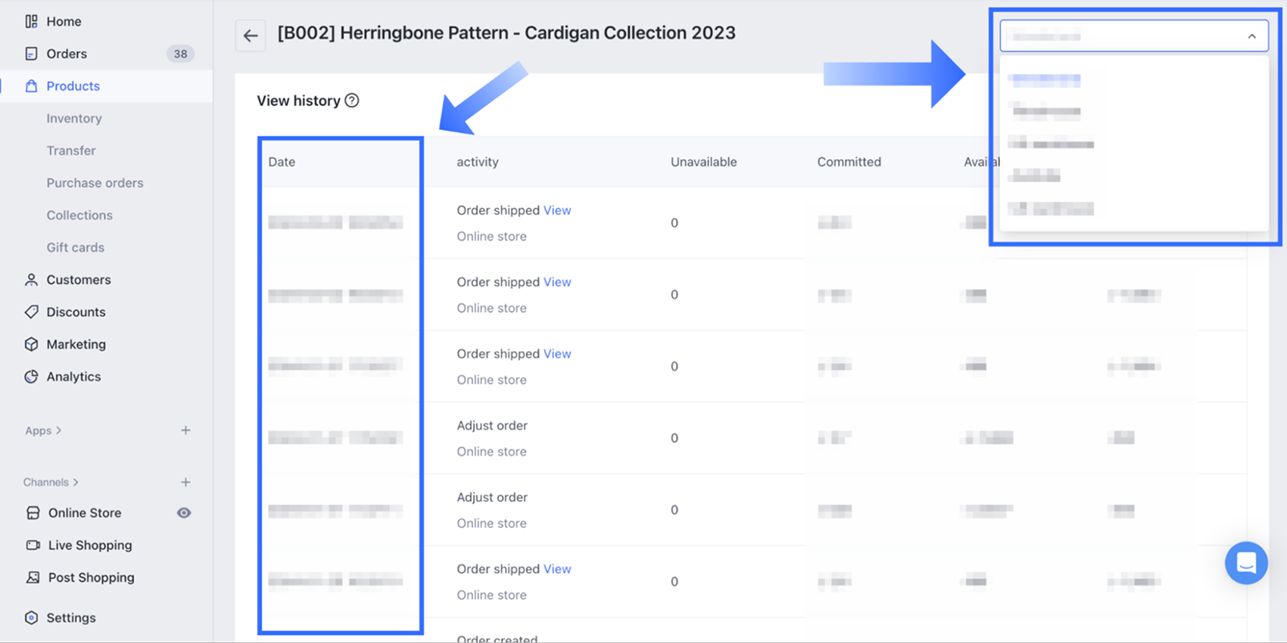The image size is (1287, 643).
Task: Expand the Channels section chevron
Action: tap(76, 482)
